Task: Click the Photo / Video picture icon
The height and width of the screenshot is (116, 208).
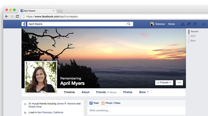Action: click(x=103, y=103)
